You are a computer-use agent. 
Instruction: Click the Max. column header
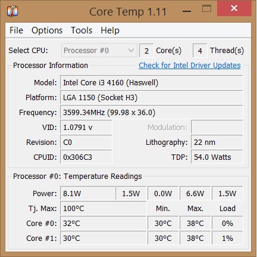[x=195, y=208]
